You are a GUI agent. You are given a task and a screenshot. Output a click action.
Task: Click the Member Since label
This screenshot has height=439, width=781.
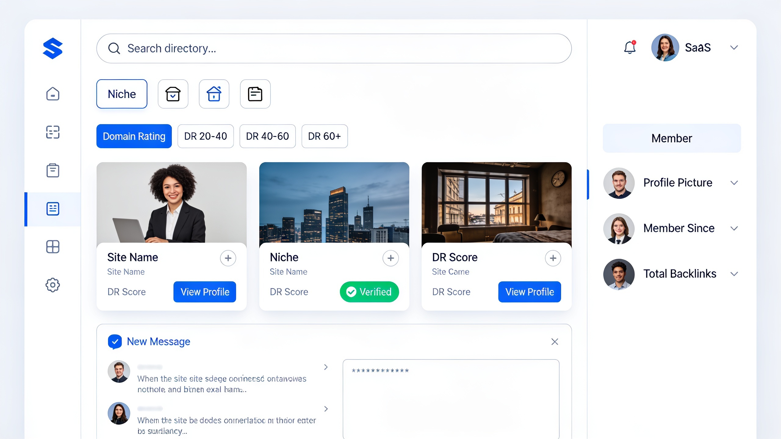(679, 228)
